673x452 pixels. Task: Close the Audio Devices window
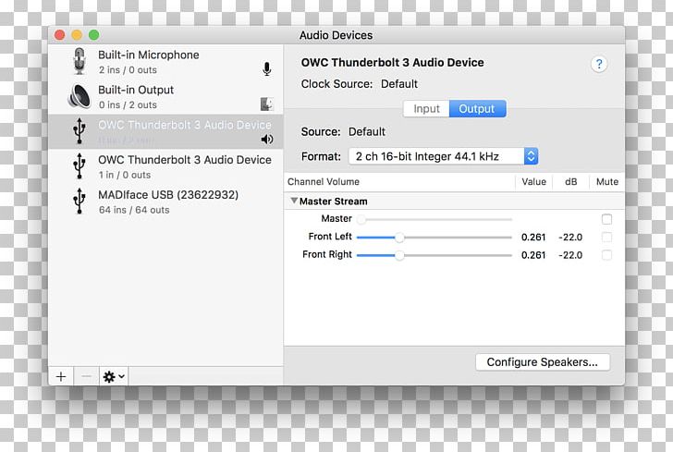(60, 35)
